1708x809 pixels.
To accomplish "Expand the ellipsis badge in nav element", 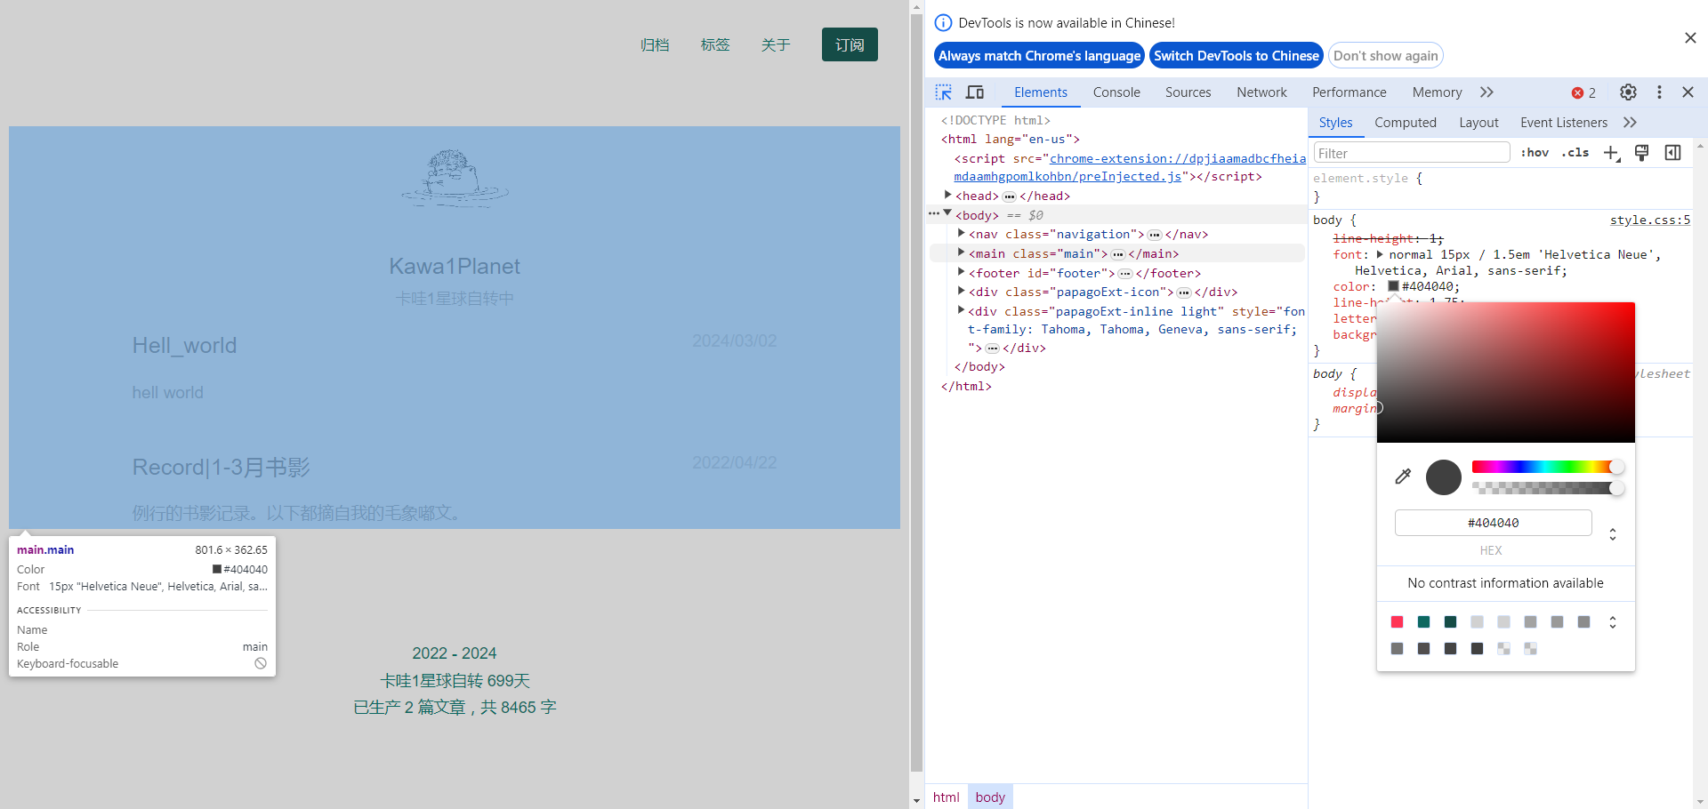I will click(1155, 235).
